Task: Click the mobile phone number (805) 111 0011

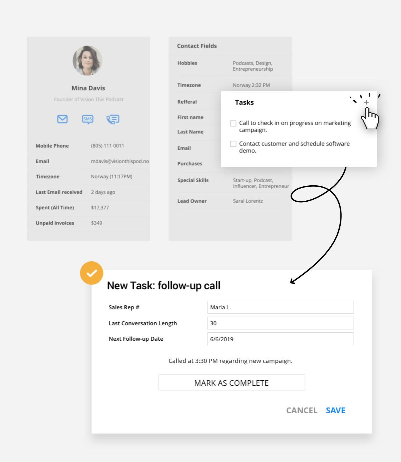Action: pos(107,146)
